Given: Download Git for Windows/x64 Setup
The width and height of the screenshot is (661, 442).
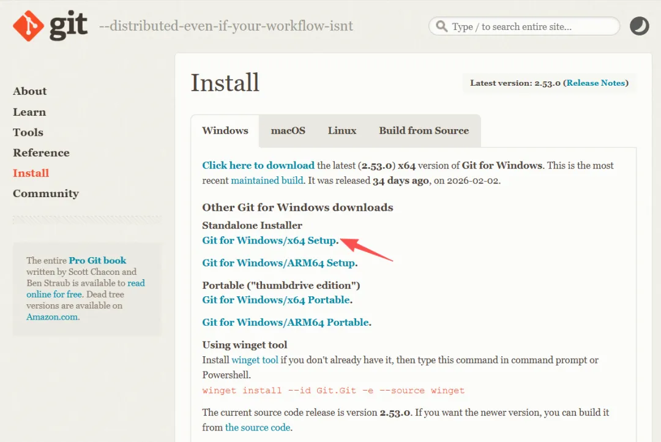Looking at the screenshot, I should (x=269, y=241).
